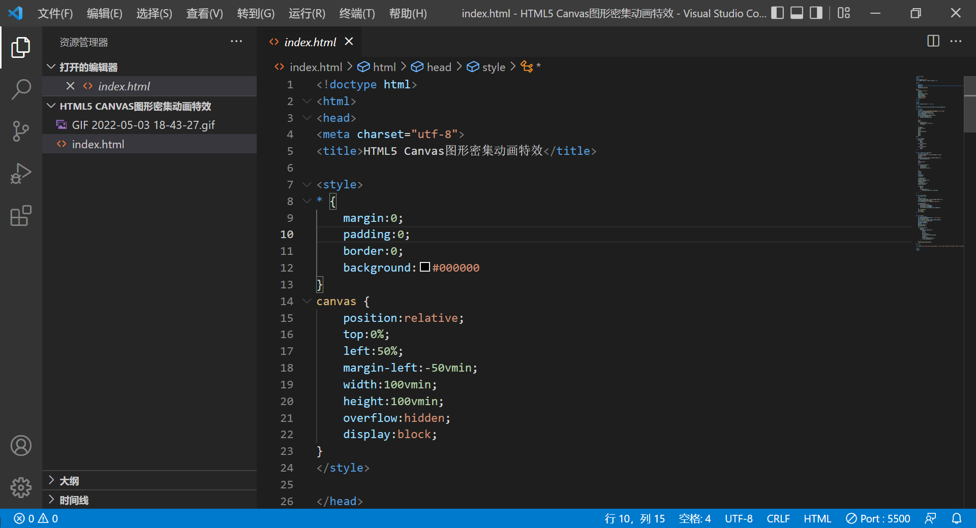Click the overflow:hidden line in editor
This screenshot has height=528, width=976.
396,418
